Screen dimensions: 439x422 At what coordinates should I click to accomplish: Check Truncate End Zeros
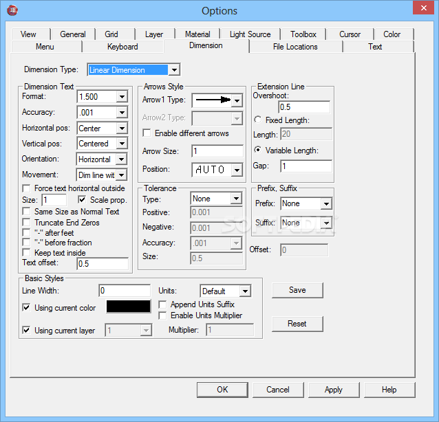click(26, 222)
